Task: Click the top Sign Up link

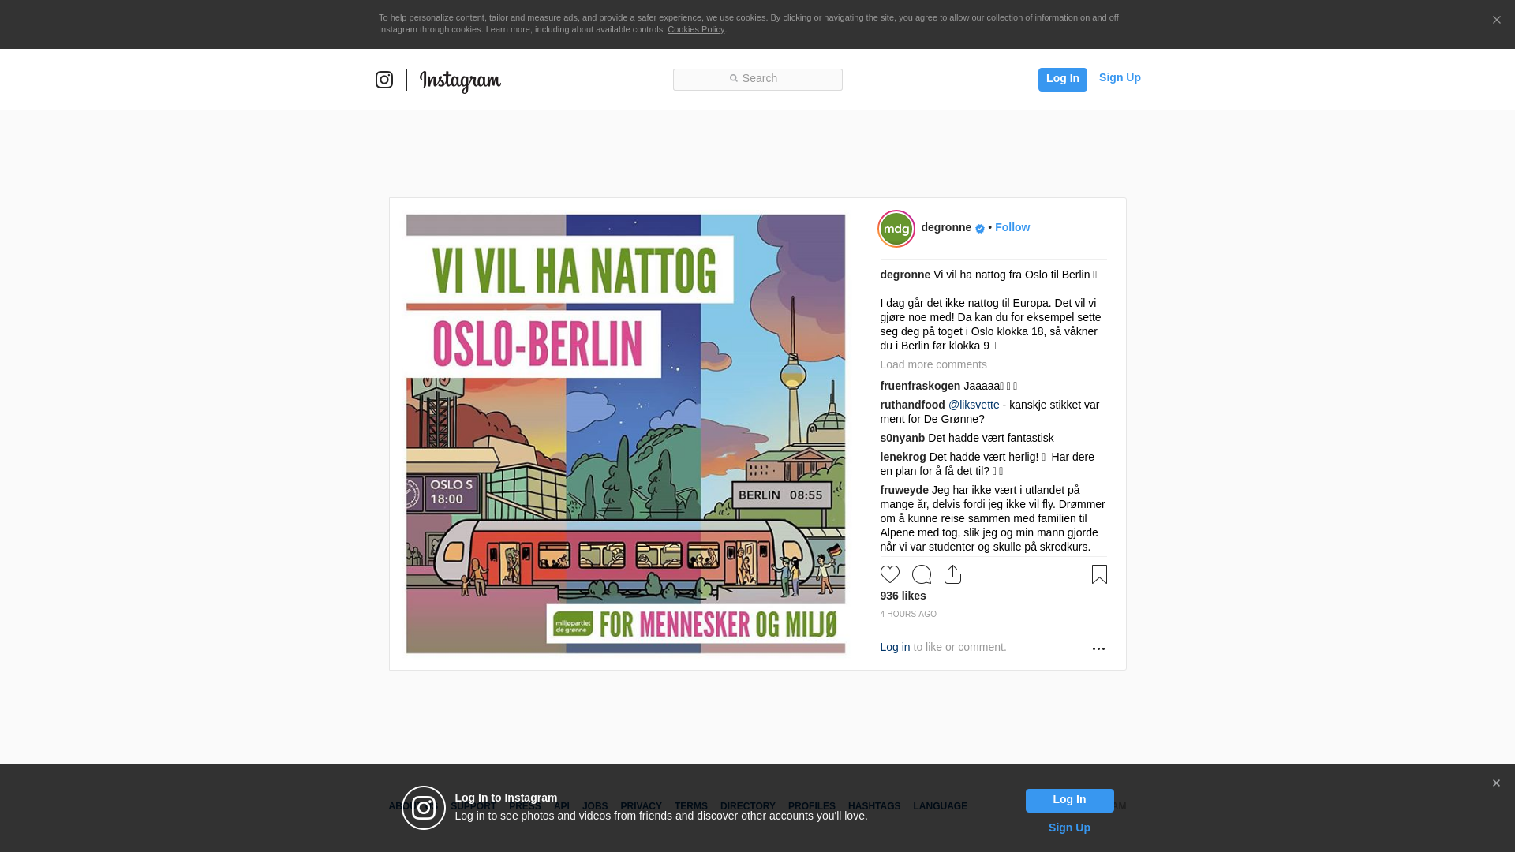Action: (x=1120, y=77)
